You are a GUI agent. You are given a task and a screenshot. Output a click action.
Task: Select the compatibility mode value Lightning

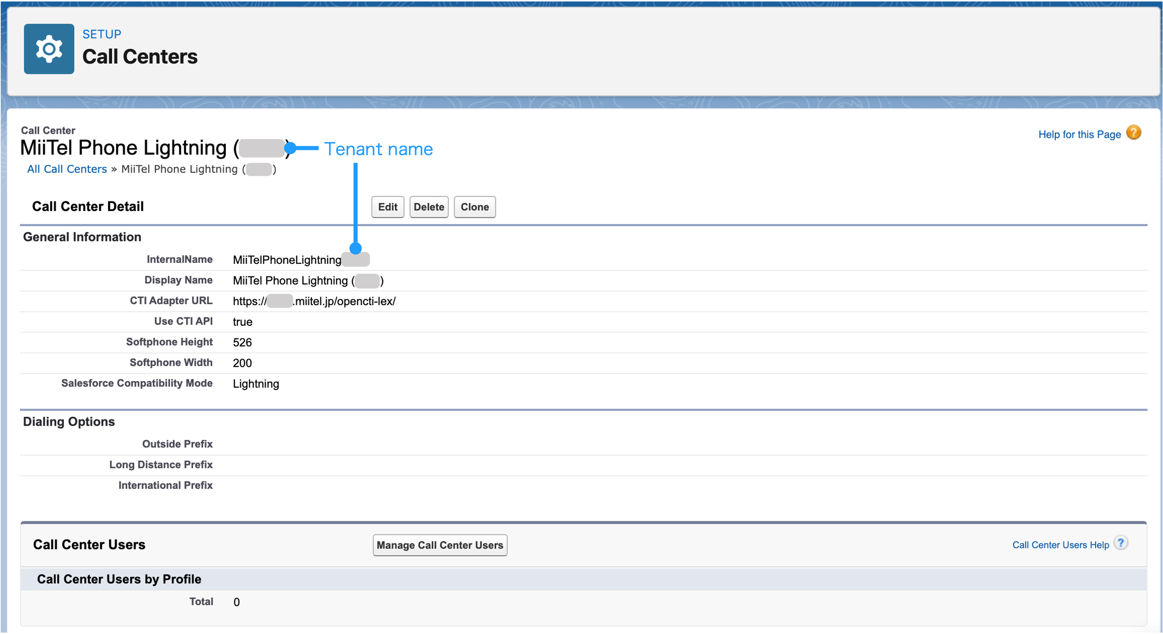pos(256,384)
